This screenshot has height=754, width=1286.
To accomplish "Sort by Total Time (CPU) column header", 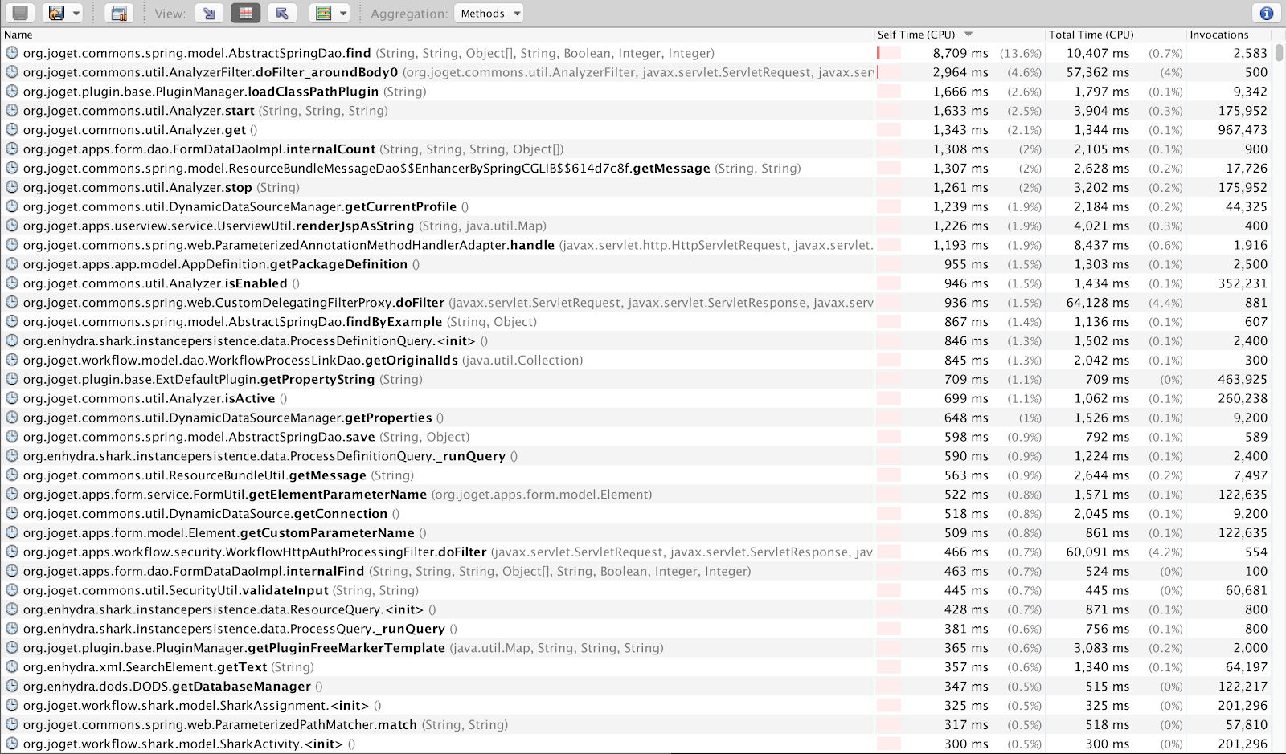I will tap(1116, 35).
